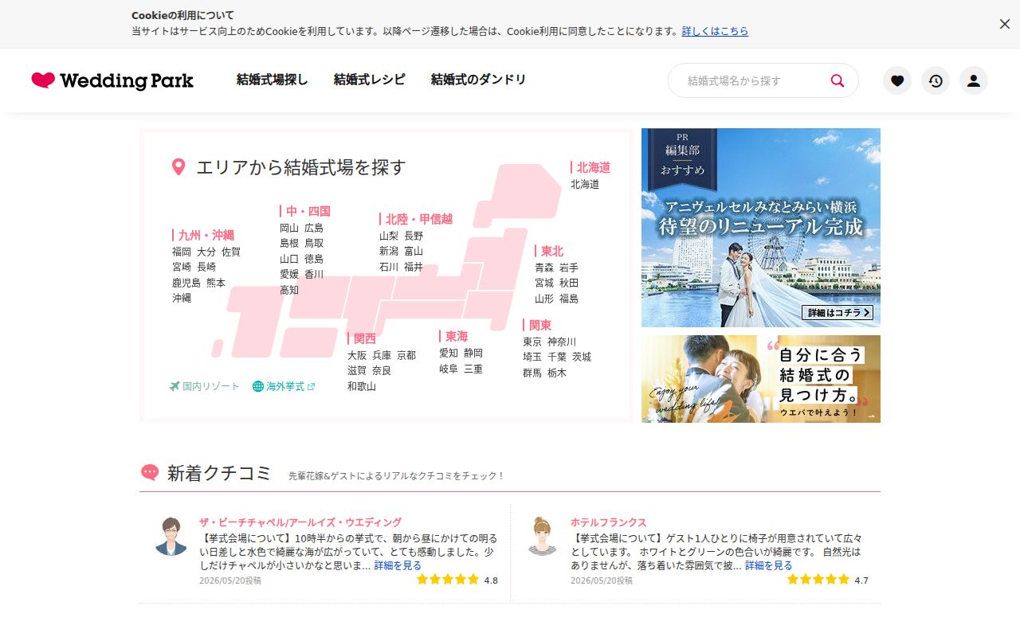The height and width of the screenshot is (637, 1020).
Task: Close the cookie notice banner
Action: 1004,24
